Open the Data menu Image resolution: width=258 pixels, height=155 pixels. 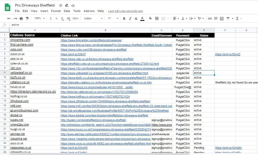67,11
